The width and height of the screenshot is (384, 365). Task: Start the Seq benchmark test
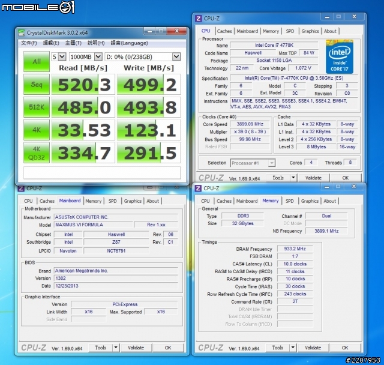37,85
